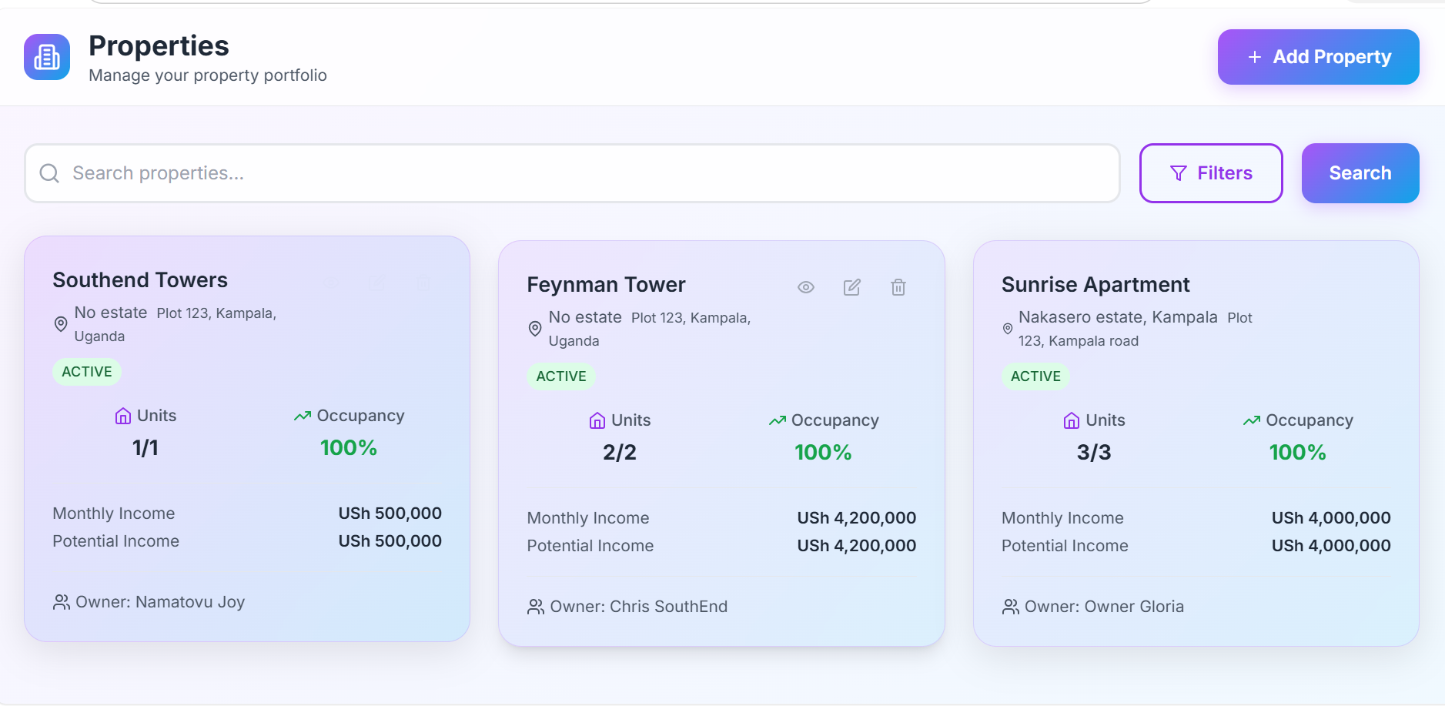The width and height of the screenshot is (1445, 706).
Task: Click the location pin on Southend Towers
Action: (x=61, y=324)
